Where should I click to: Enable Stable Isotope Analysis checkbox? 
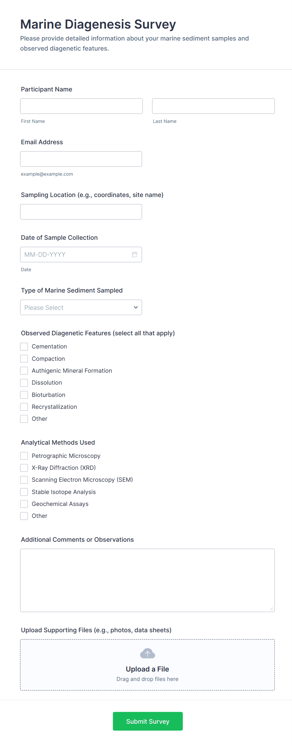pos(24,492)
